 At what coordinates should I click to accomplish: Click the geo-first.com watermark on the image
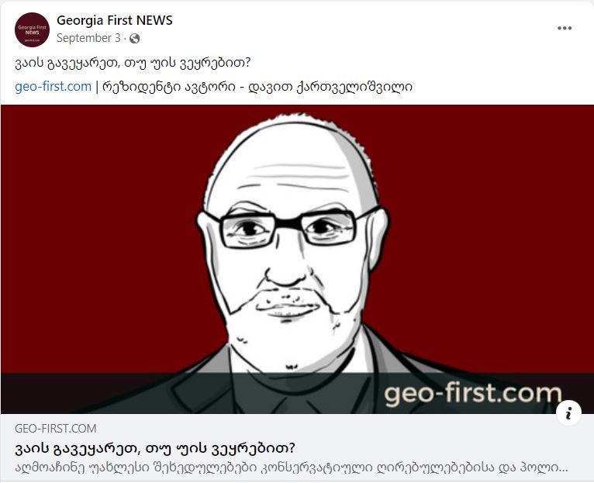tap(473, 394)
